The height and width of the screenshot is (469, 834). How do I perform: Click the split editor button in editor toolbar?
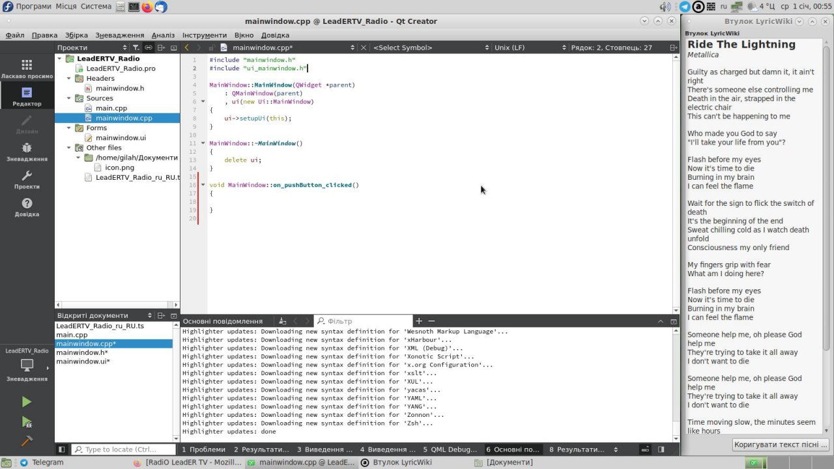click(673, 48)
